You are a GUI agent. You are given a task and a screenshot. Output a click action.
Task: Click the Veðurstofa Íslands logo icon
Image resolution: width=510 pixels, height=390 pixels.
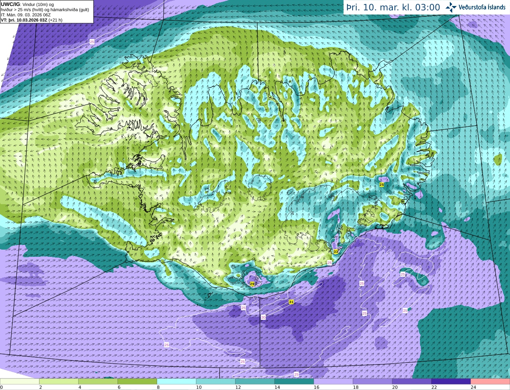pyautogui.click(x=451, y=7)
